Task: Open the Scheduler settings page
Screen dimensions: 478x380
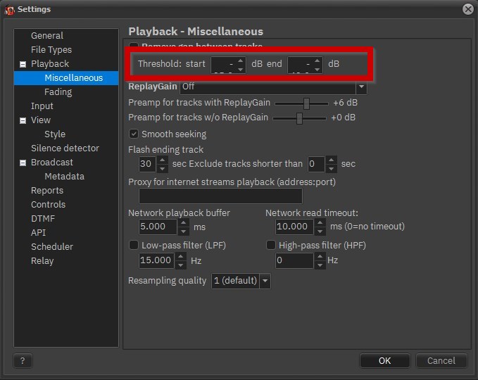Action: [51, 246]
